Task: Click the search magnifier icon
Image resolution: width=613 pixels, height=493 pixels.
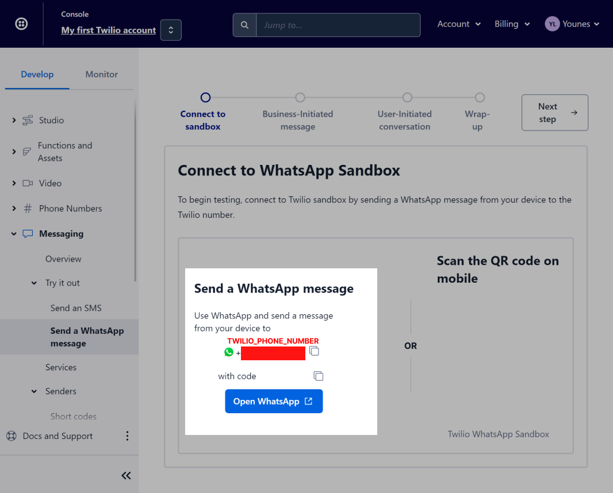Action: [245, 25]
